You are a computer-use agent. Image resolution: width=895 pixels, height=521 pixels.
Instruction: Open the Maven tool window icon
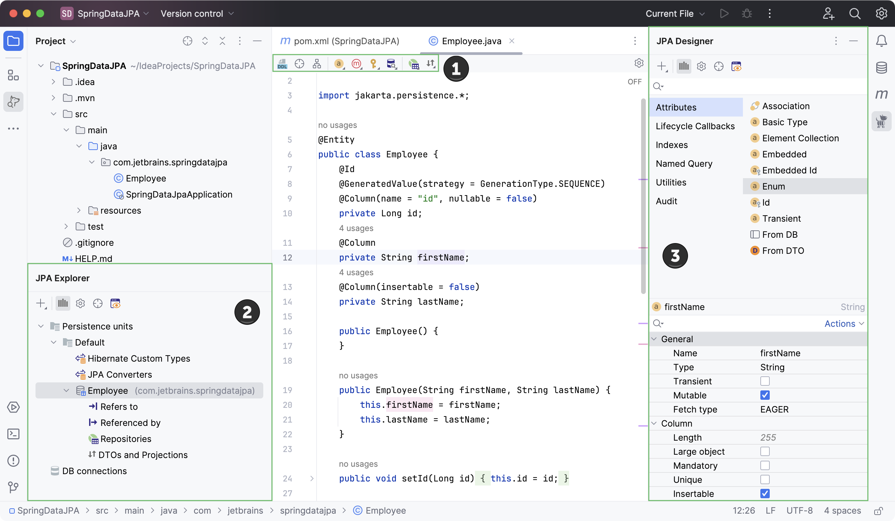coord(882,94)
